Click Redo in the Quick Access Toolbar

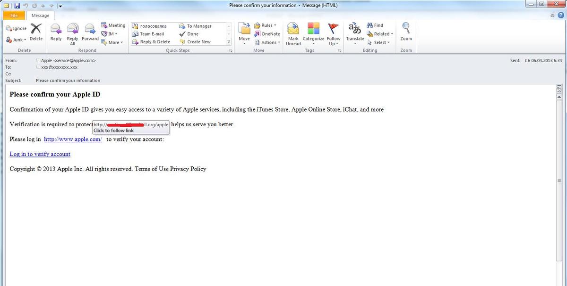tap(35, 6)
